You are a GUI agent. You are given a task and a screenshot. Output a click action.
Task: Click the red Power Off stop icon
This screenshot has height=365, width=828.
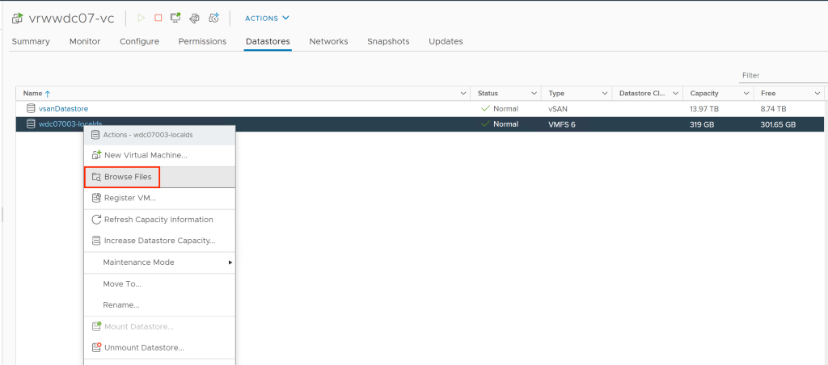tap(158, 18)
